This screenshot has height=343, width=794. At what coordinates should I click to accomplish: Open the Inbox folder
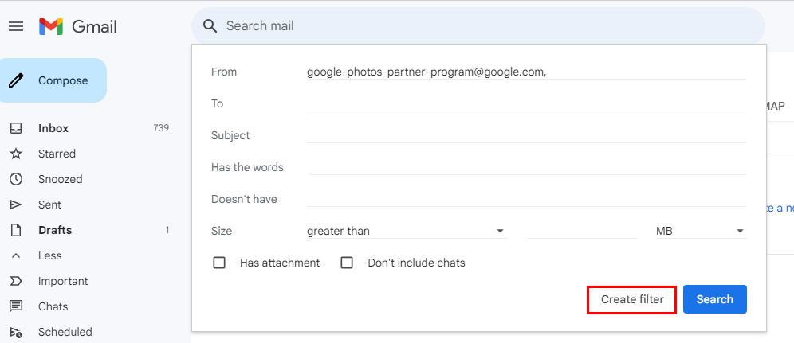point(53,128)
